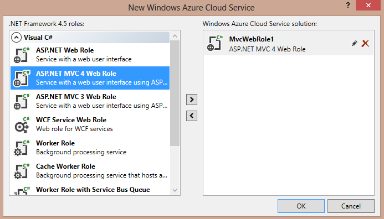Select the ASP.NET MVC 4 Web Role item

pos(90,78)
